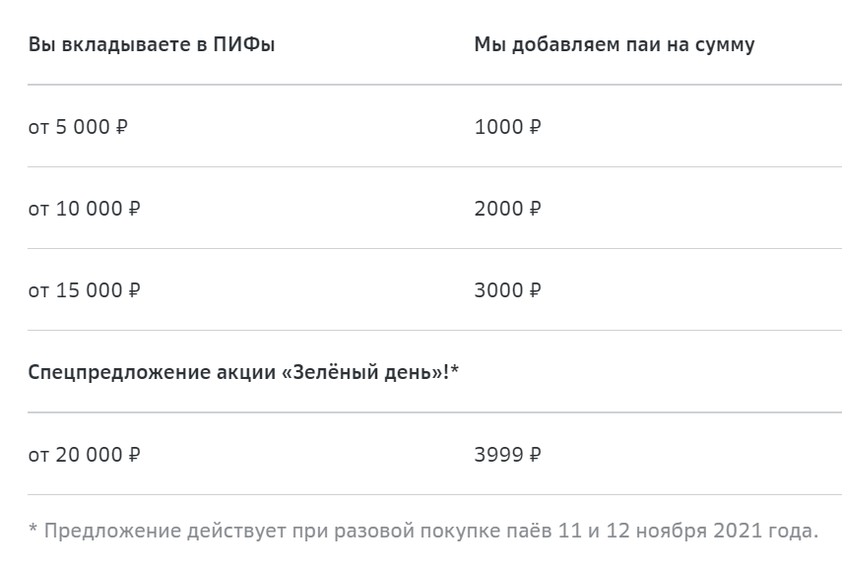Click the '2000 ₽' bonus amount

[507, 209]
